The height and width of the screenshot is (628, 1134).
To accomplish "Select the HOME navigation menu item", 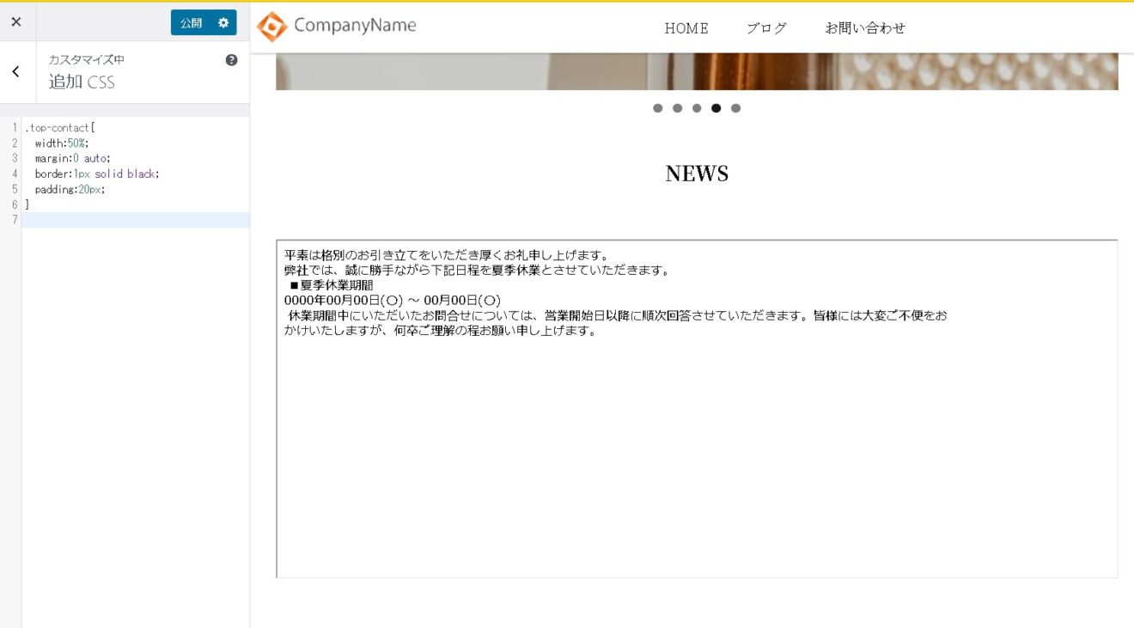I will click(686, 28).
